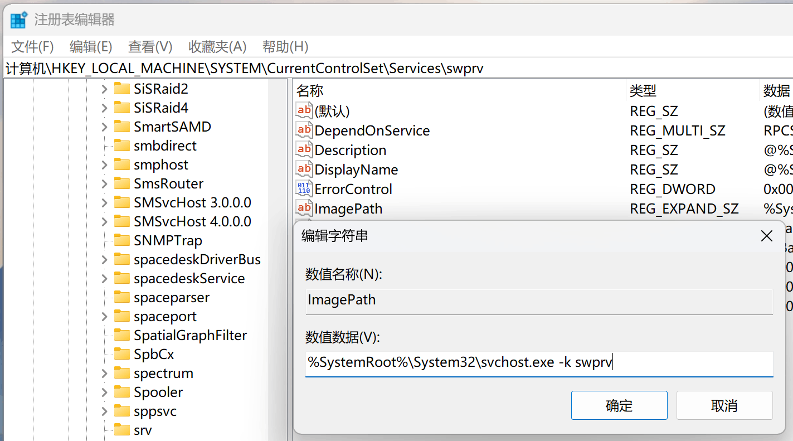Select the ImagePath value's string icon
Viewport: 793px width, 441px height.
304,209
